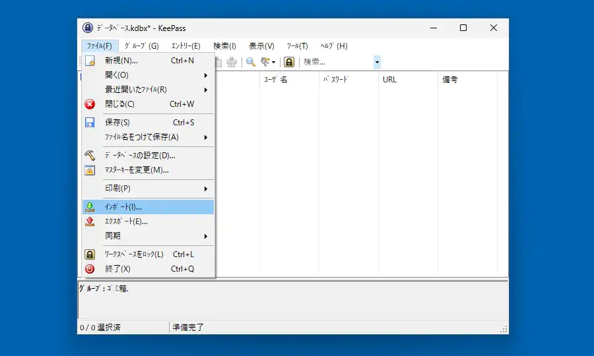This screenshot has height=356, width=594.
Task: Select エクスポート(E)... red arrow export item
Action: point(148,222)
